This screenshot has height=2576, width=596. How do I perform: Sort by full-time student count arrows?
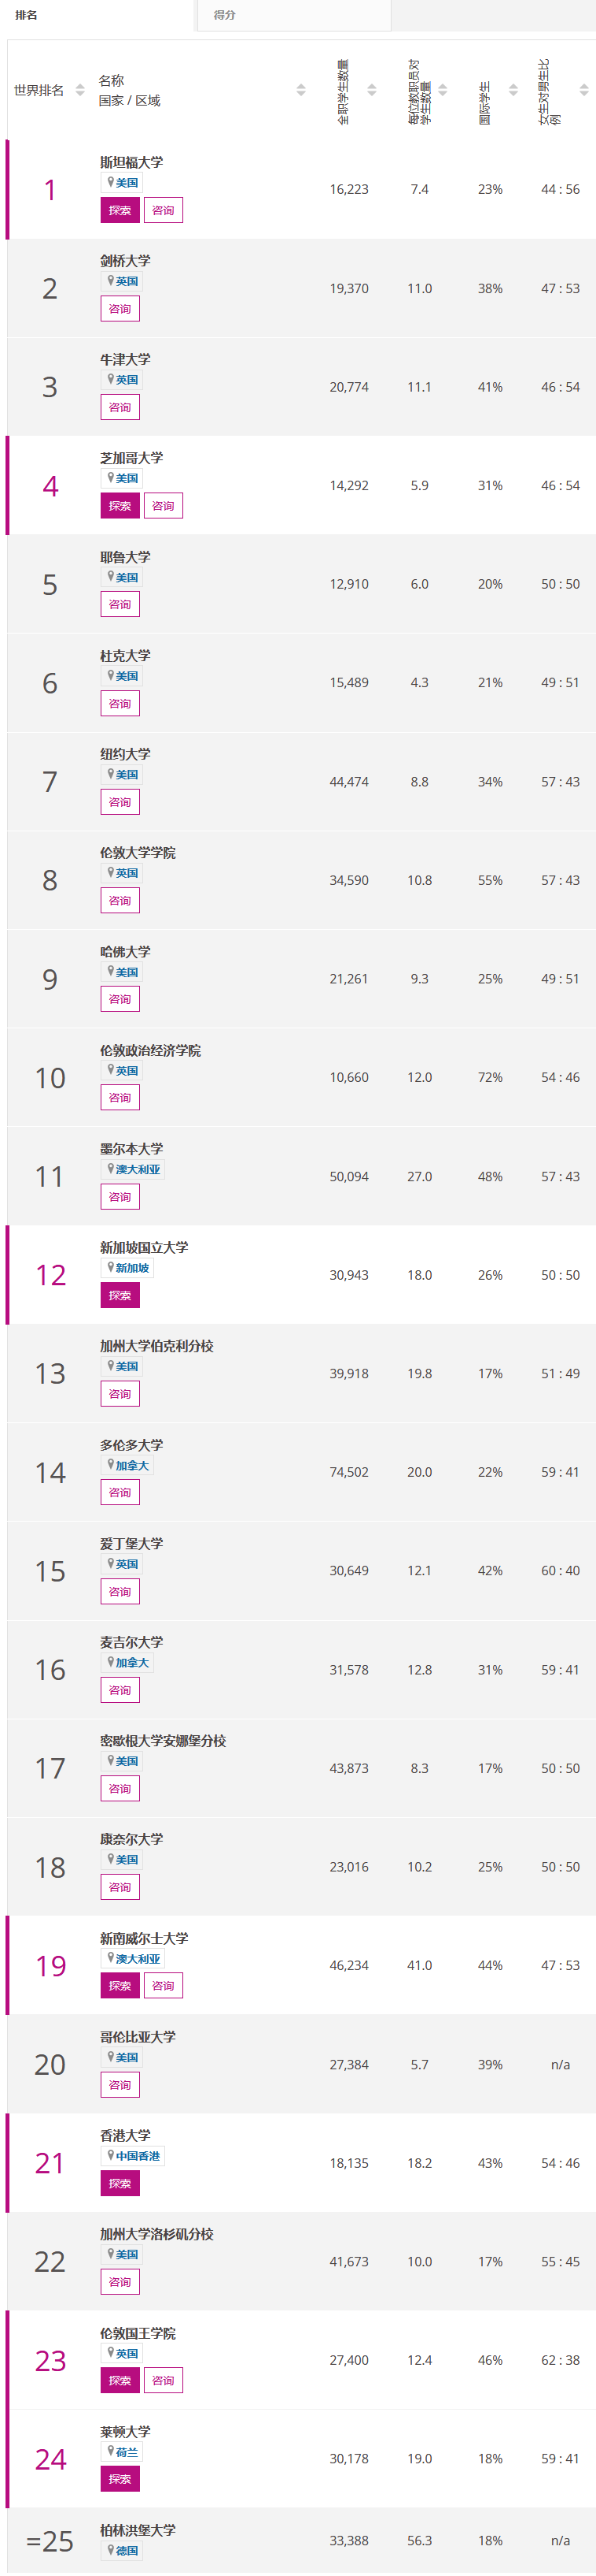pyautogui.click(x=371, y=90)
